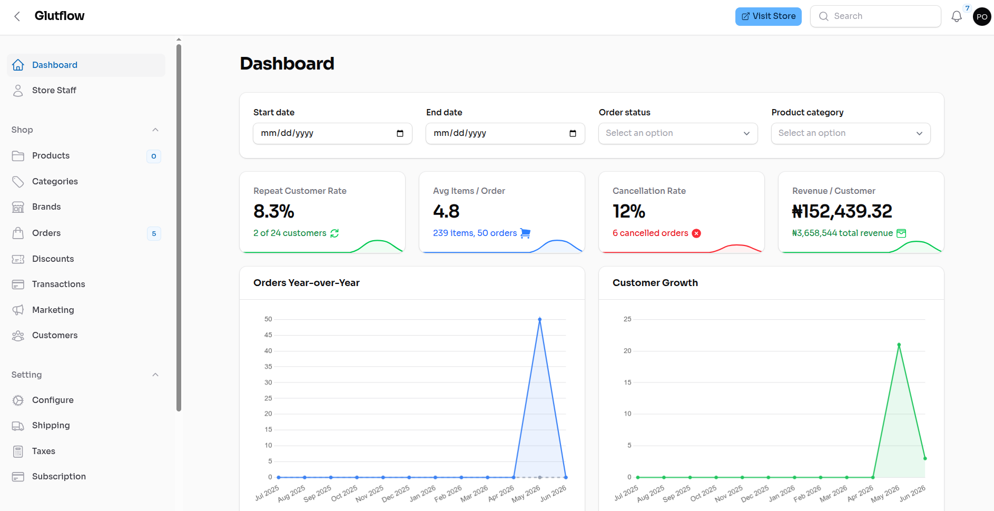994x511 pixels.
Task: Click the '12%' cancellation rate value
Action: [x=629, y=212]
